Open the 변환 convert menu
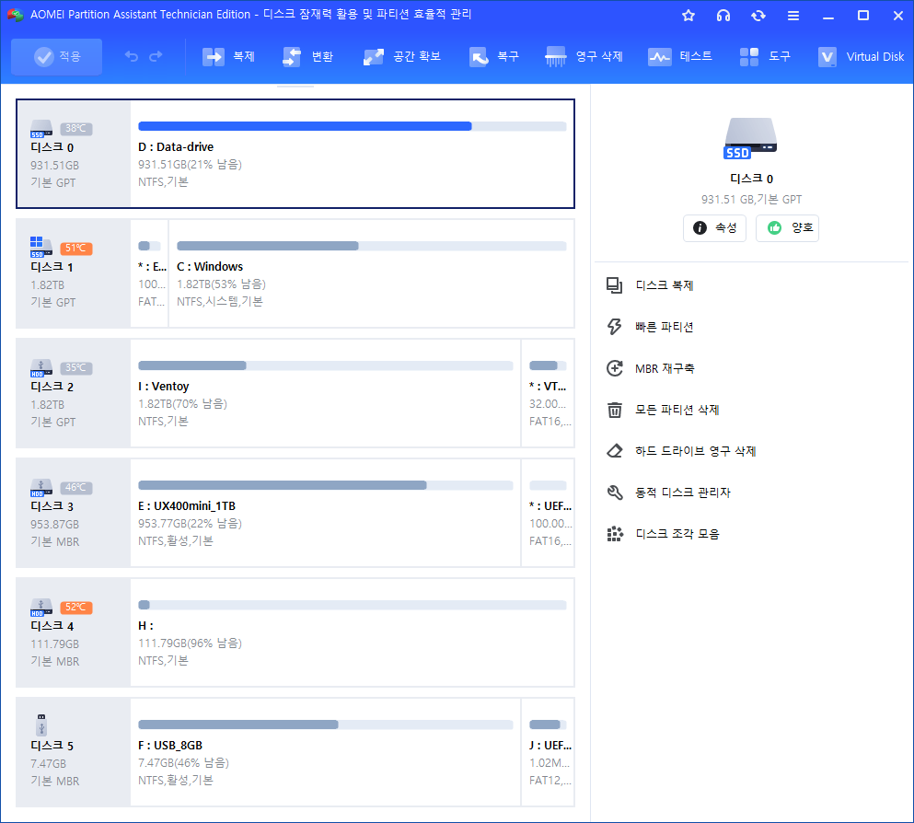This screenshot has height=823, width=914. (307, 56)
